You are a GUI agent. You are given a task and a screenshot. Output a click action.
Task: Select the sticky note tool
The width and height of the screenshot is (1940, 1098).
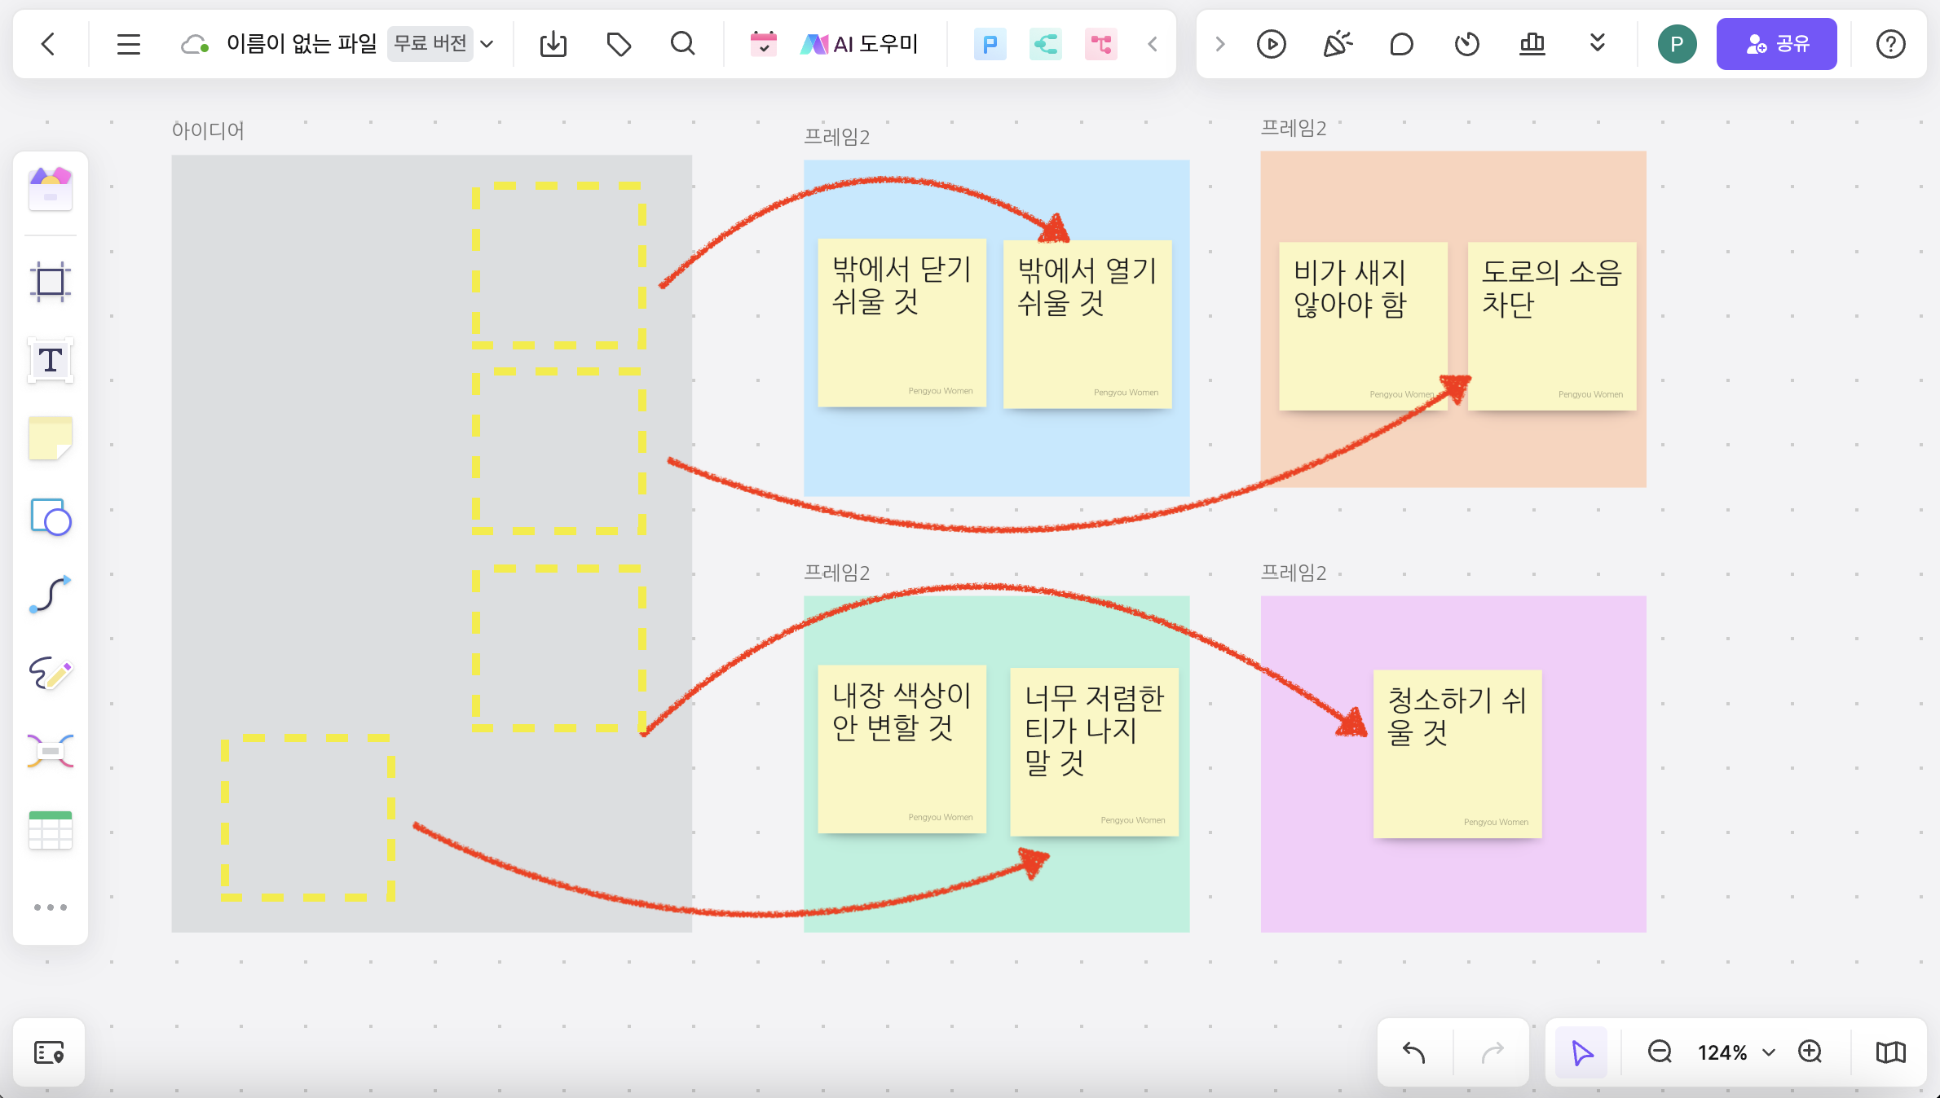(51, 438)
